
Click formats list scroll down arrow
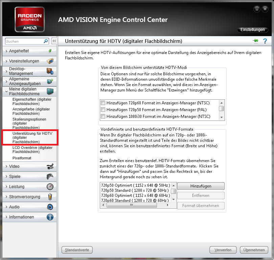pos(174,200)
